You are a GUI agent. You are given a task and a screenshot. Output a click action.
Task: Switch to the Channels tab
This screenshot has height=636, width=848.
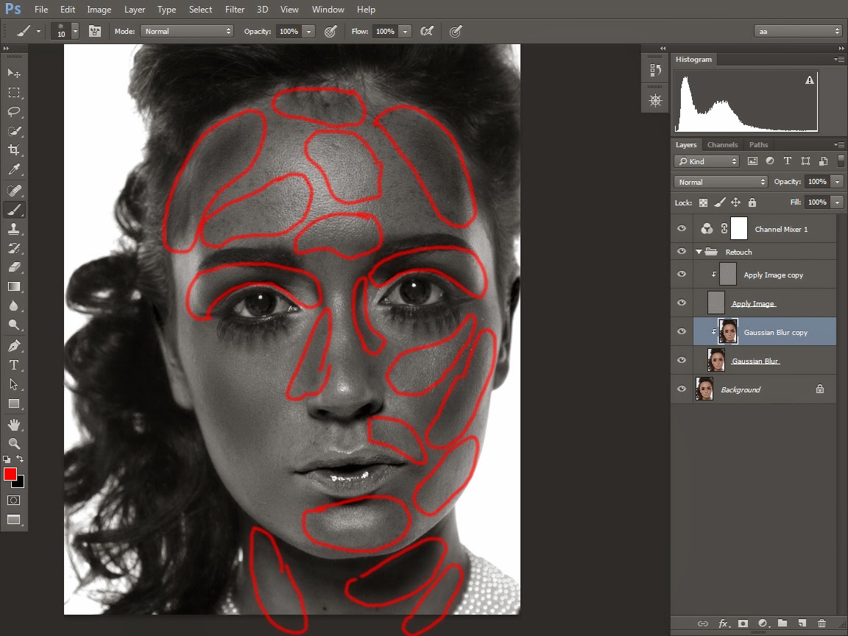722,145
